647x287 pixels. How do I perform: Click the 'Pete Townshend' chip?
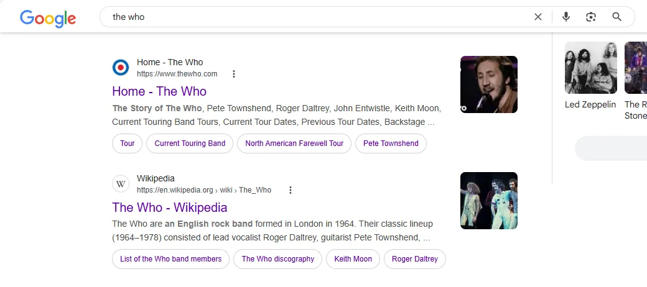[391, 143]
